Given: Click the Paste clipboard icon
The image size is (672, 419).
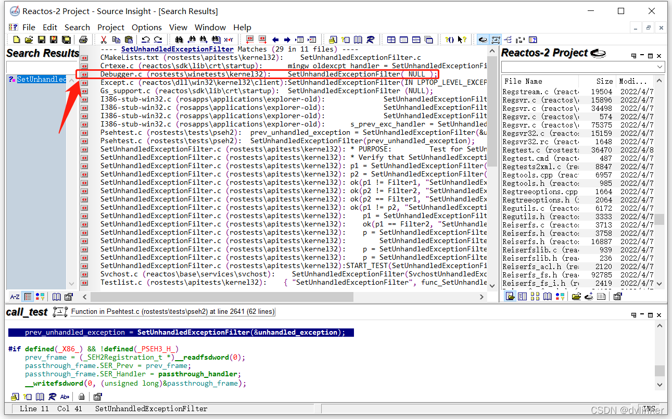Looking at the screenshot, I should pos(129,40).
